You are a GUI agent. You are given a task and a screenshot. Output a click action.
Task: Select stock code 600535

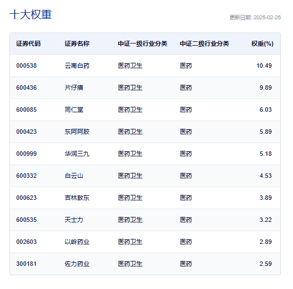coord(26,220)
